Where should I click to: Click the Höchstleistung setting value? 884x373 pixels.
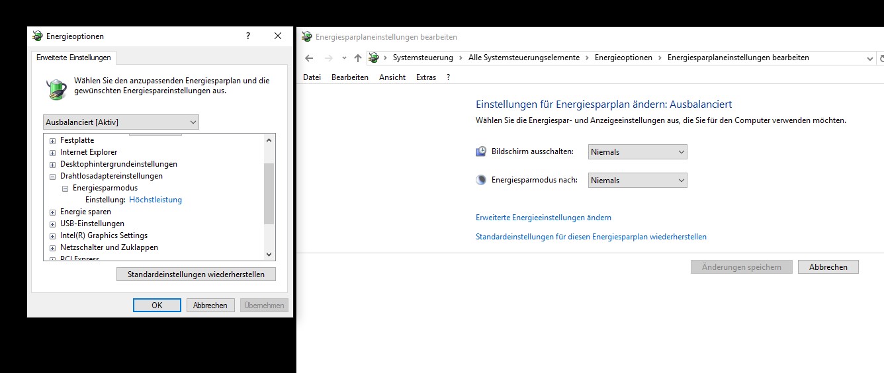(155, 200)
